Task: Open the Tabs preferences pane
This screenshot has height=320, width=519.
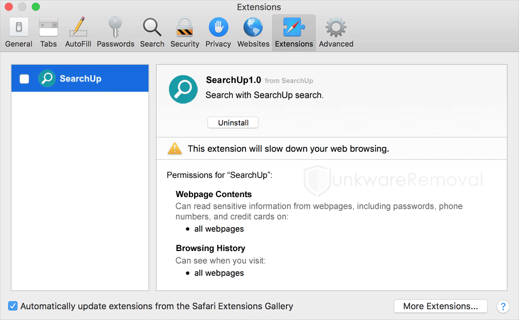Action: click(48, 33)
